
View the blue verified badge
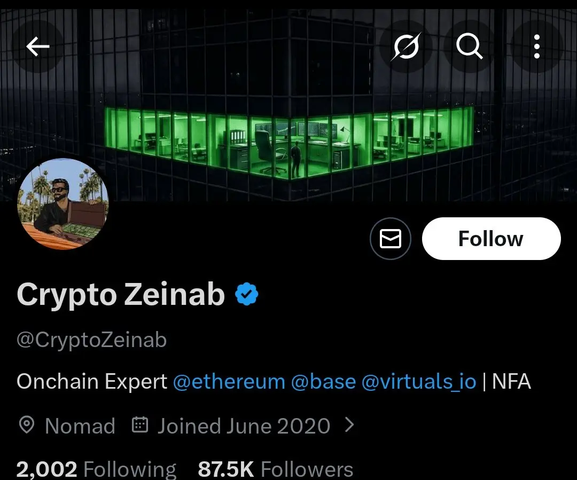click(246, 294)
